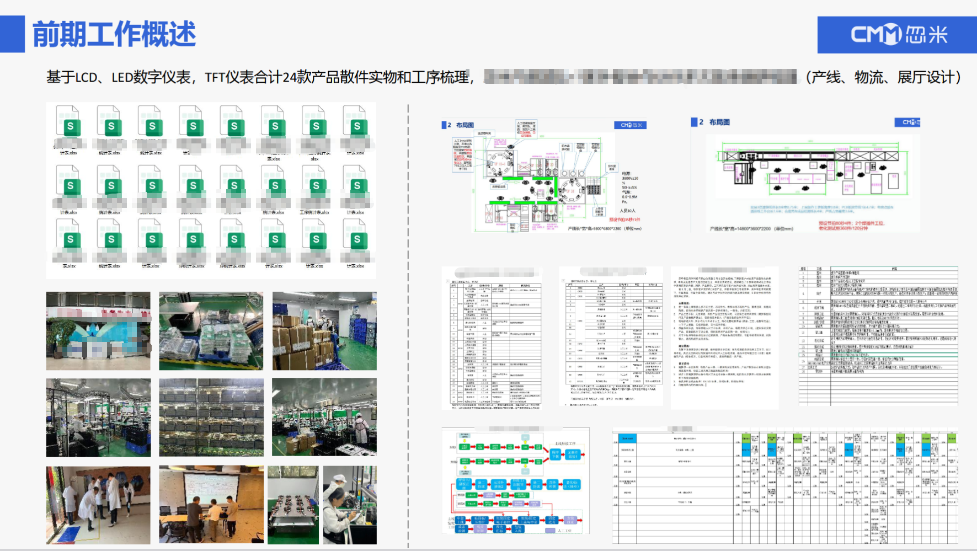
Task: Select the bottom-right xlsx file icon
Action: click(x=356, y=240)
